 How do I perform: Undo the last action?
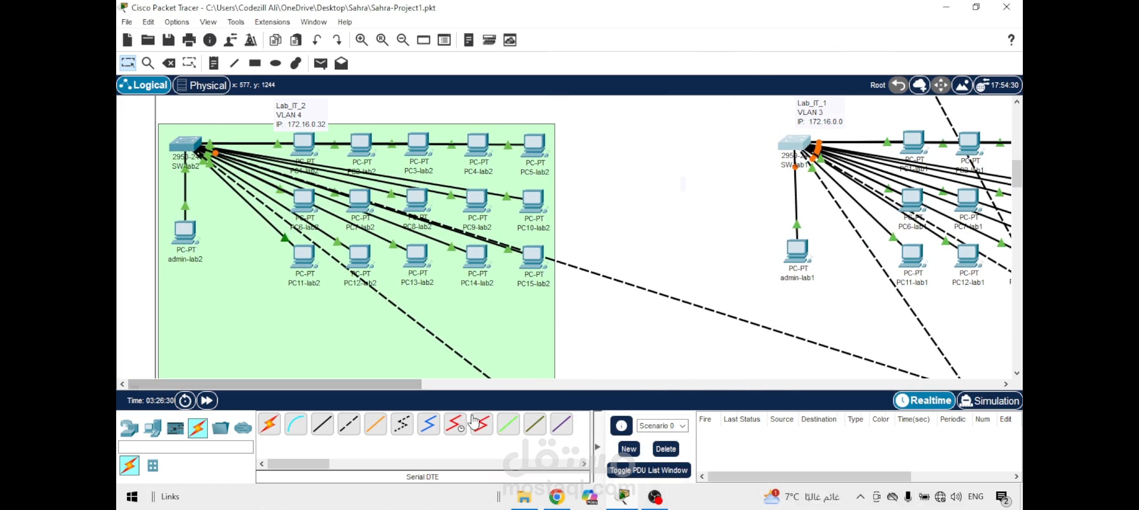coord(317,40)
